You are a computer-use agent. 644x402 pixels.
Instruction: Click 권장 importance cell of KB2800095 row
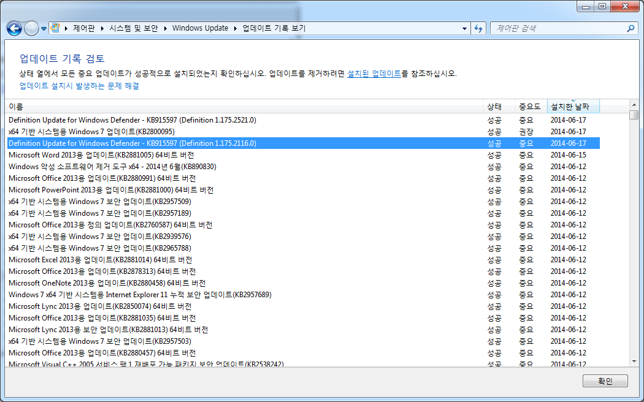pyautogui.click(x=526, y=132)
